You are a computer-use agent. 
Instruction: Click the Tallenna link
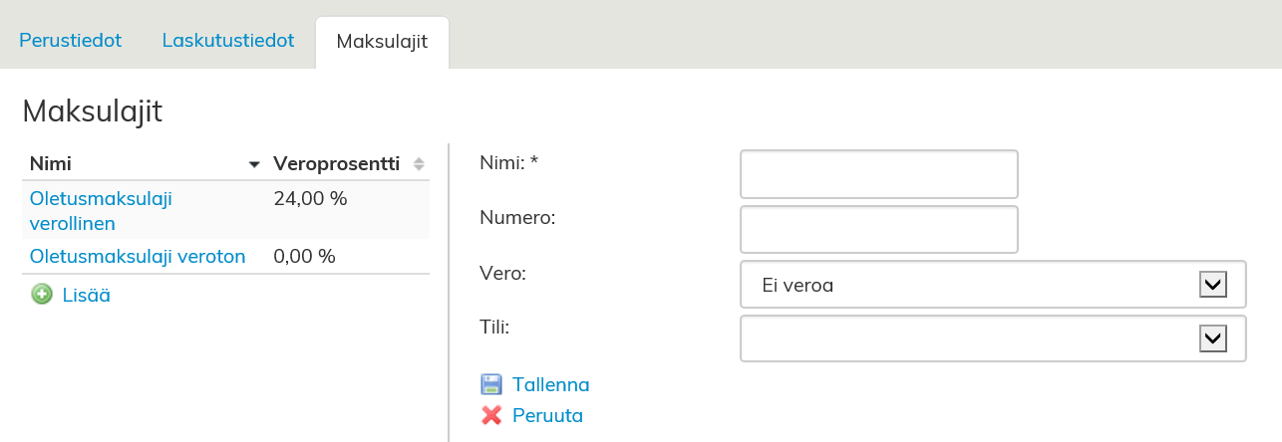point(550,385)
